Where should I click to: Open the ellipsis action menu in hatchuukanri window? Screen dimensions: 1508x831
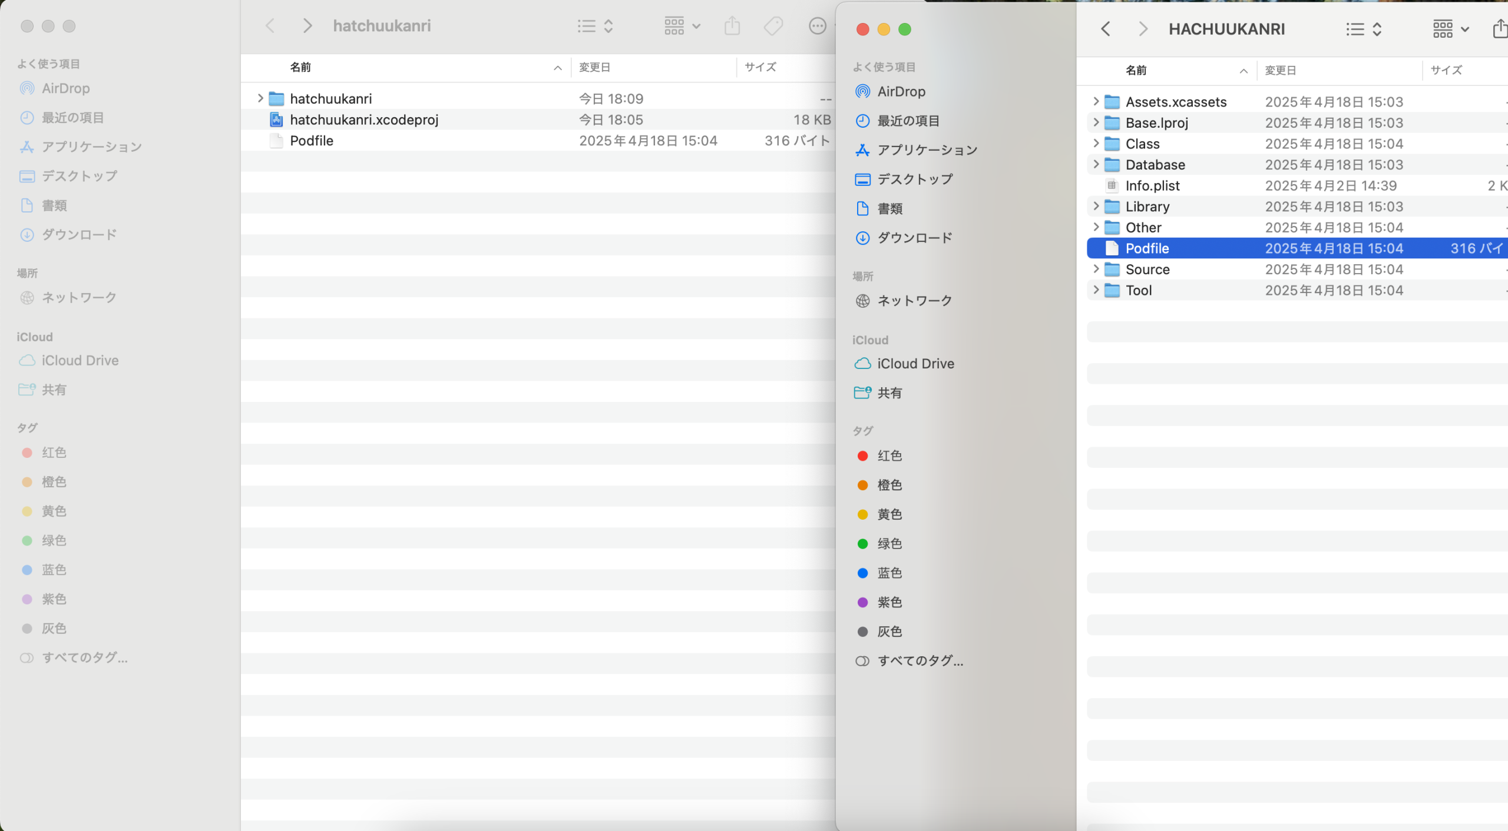click(x=818, y=26)
